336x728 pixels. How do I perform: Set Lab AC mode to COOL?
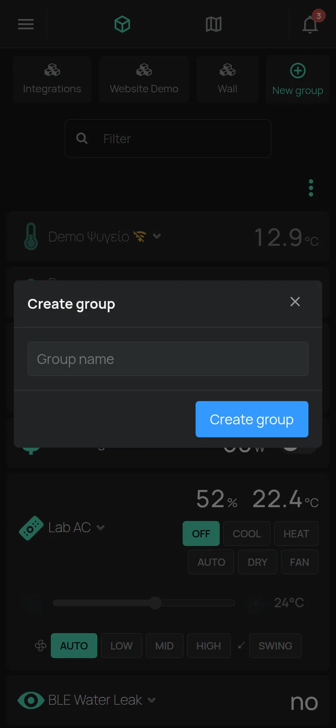[x=247, y=533]
